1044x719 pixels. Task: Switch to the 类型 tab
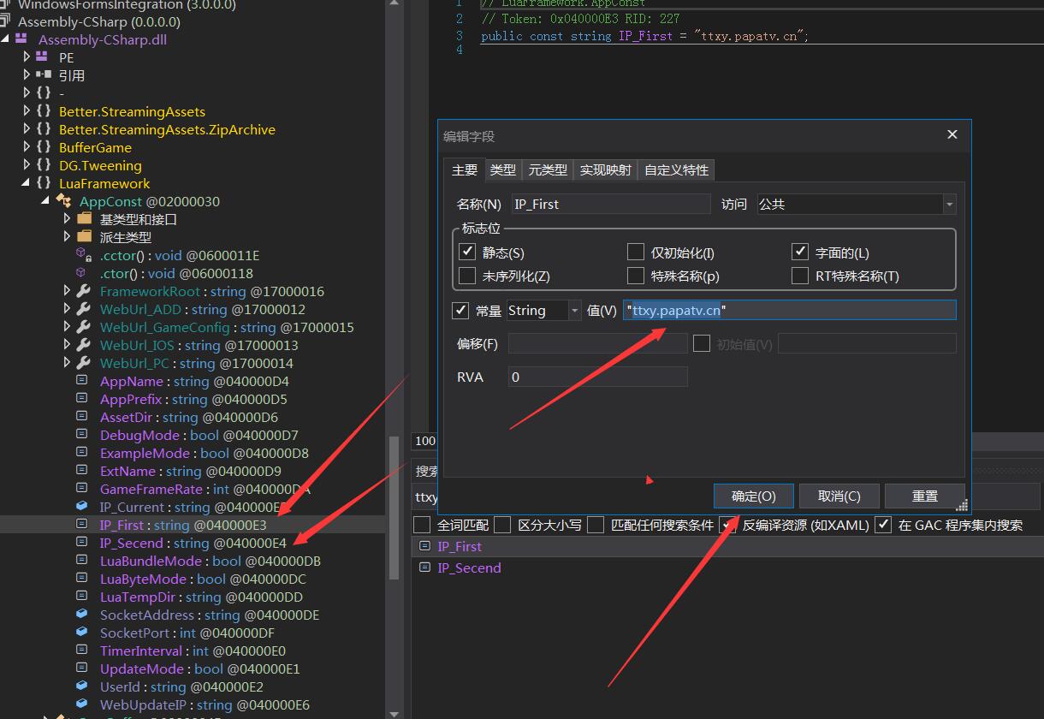pyautogui.click(x=502, y=169)
